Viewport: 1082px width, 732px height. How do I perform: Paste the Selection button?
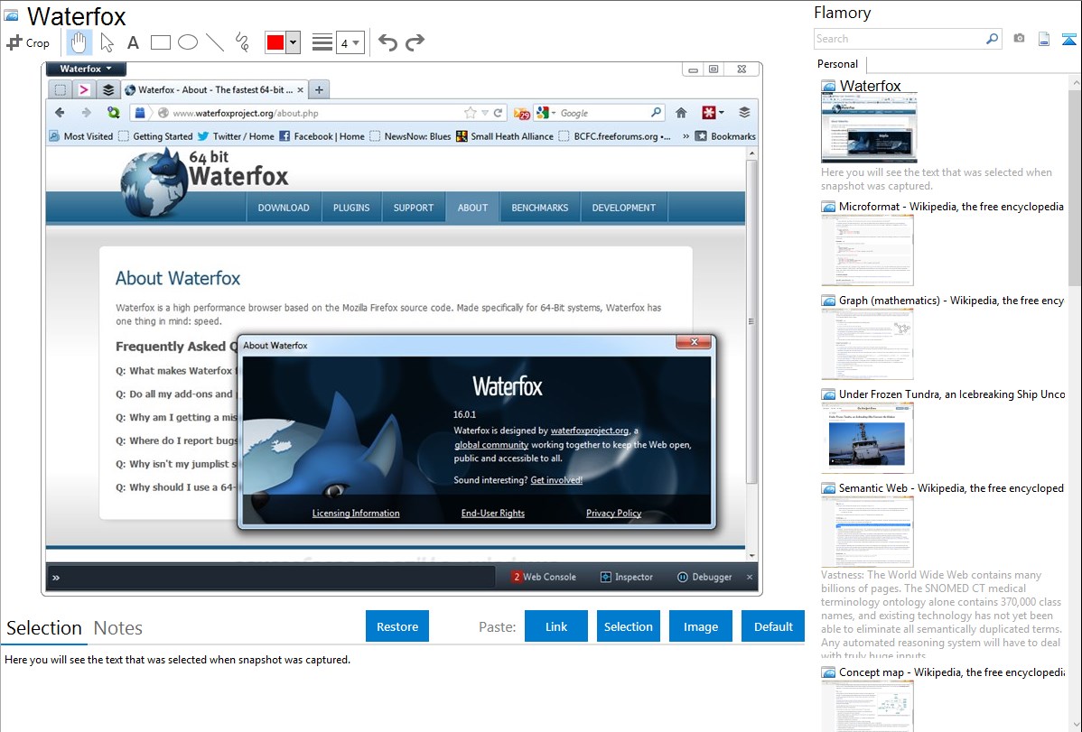click(628, 626)
